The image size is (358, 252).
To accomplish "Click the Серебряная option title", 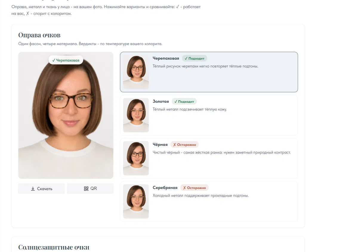I will 165,188.
